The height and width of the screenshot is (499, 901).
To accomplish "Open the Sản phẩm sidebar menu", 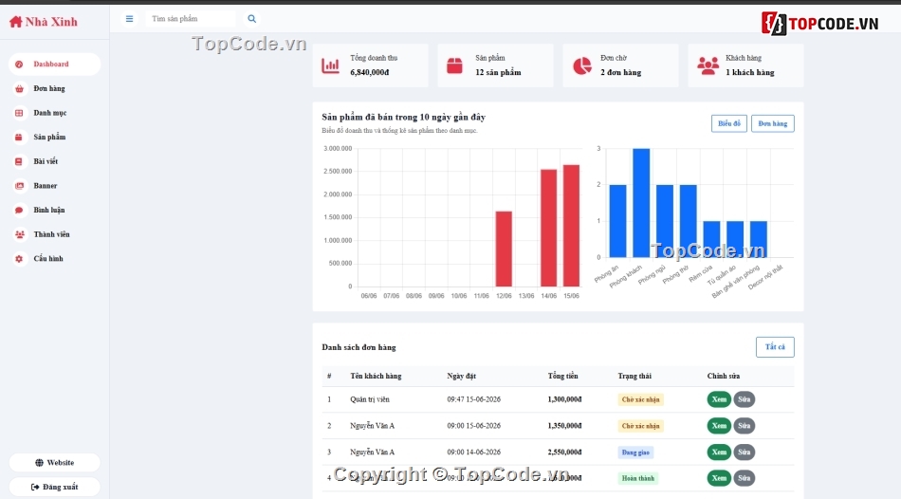I will pyautogui.click(x=55, y=138).
